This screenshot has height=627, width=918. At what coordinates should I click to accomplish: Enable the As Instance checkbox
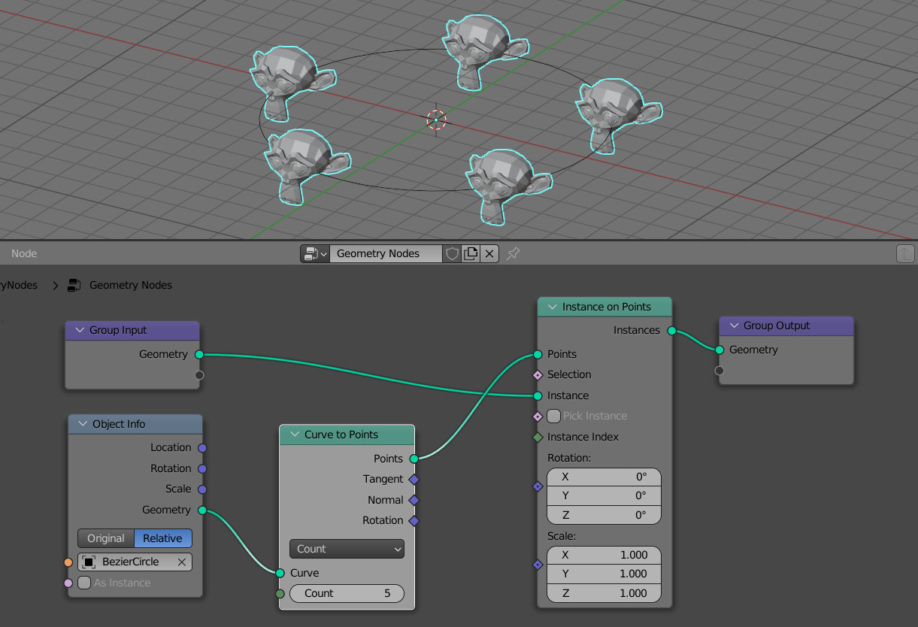point(85,583)
